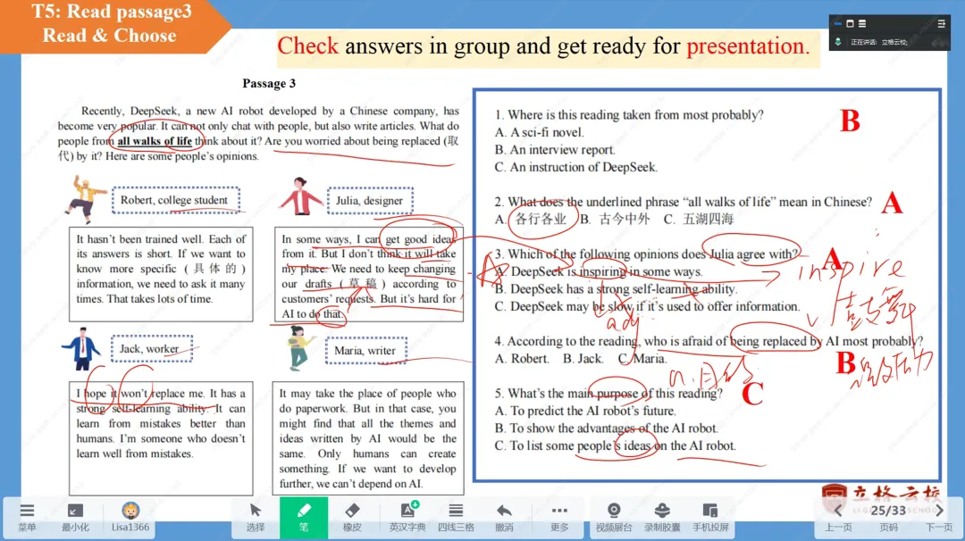The height and width of the screenshot is (541, 965).
Task: Click option "B. Jack." in question 4
Action: [583, 358]
